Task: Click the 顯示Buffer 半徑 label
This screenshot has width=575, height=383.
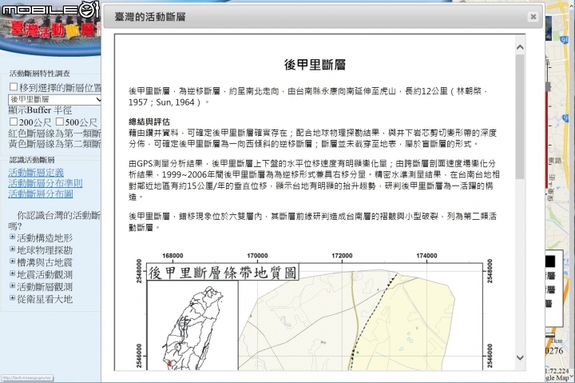Action: (40, 110)
